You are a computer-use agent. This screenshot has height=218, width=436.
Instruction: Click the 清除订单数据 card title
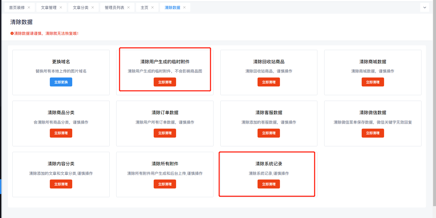click(165, 113)
